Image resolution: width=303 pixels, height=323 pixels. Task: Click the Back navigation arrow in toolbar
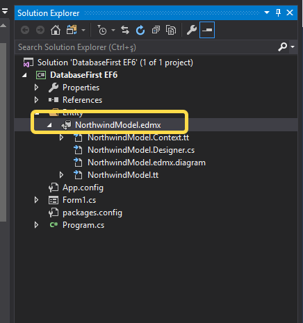point(25,30)
